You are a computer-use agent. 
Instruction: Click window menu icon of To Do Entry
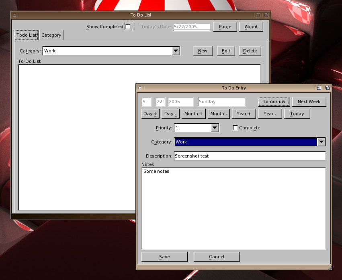140,88
